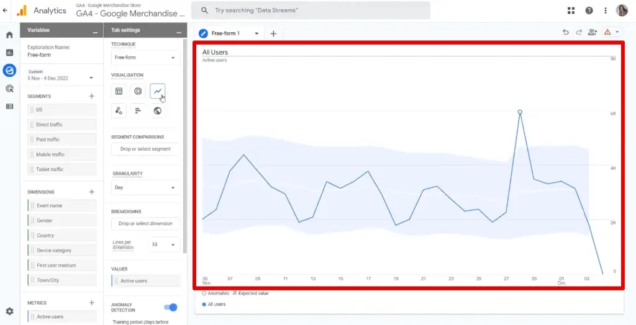
Task: Open the Free-form 1 tab dropdown arrow
Action: (257, 33)
